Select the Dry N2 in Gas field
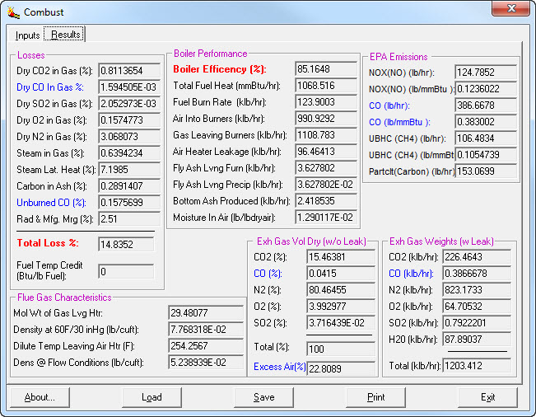This screenshot has width=536, height=417. 129,137
